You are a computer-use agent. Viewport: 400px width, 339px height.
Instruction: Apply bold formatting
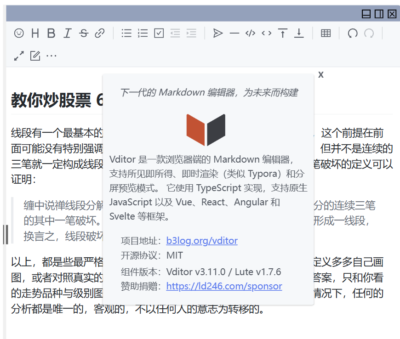(51, 33)
